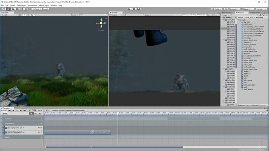Collapse the Assets root folder

pos(222,18)
